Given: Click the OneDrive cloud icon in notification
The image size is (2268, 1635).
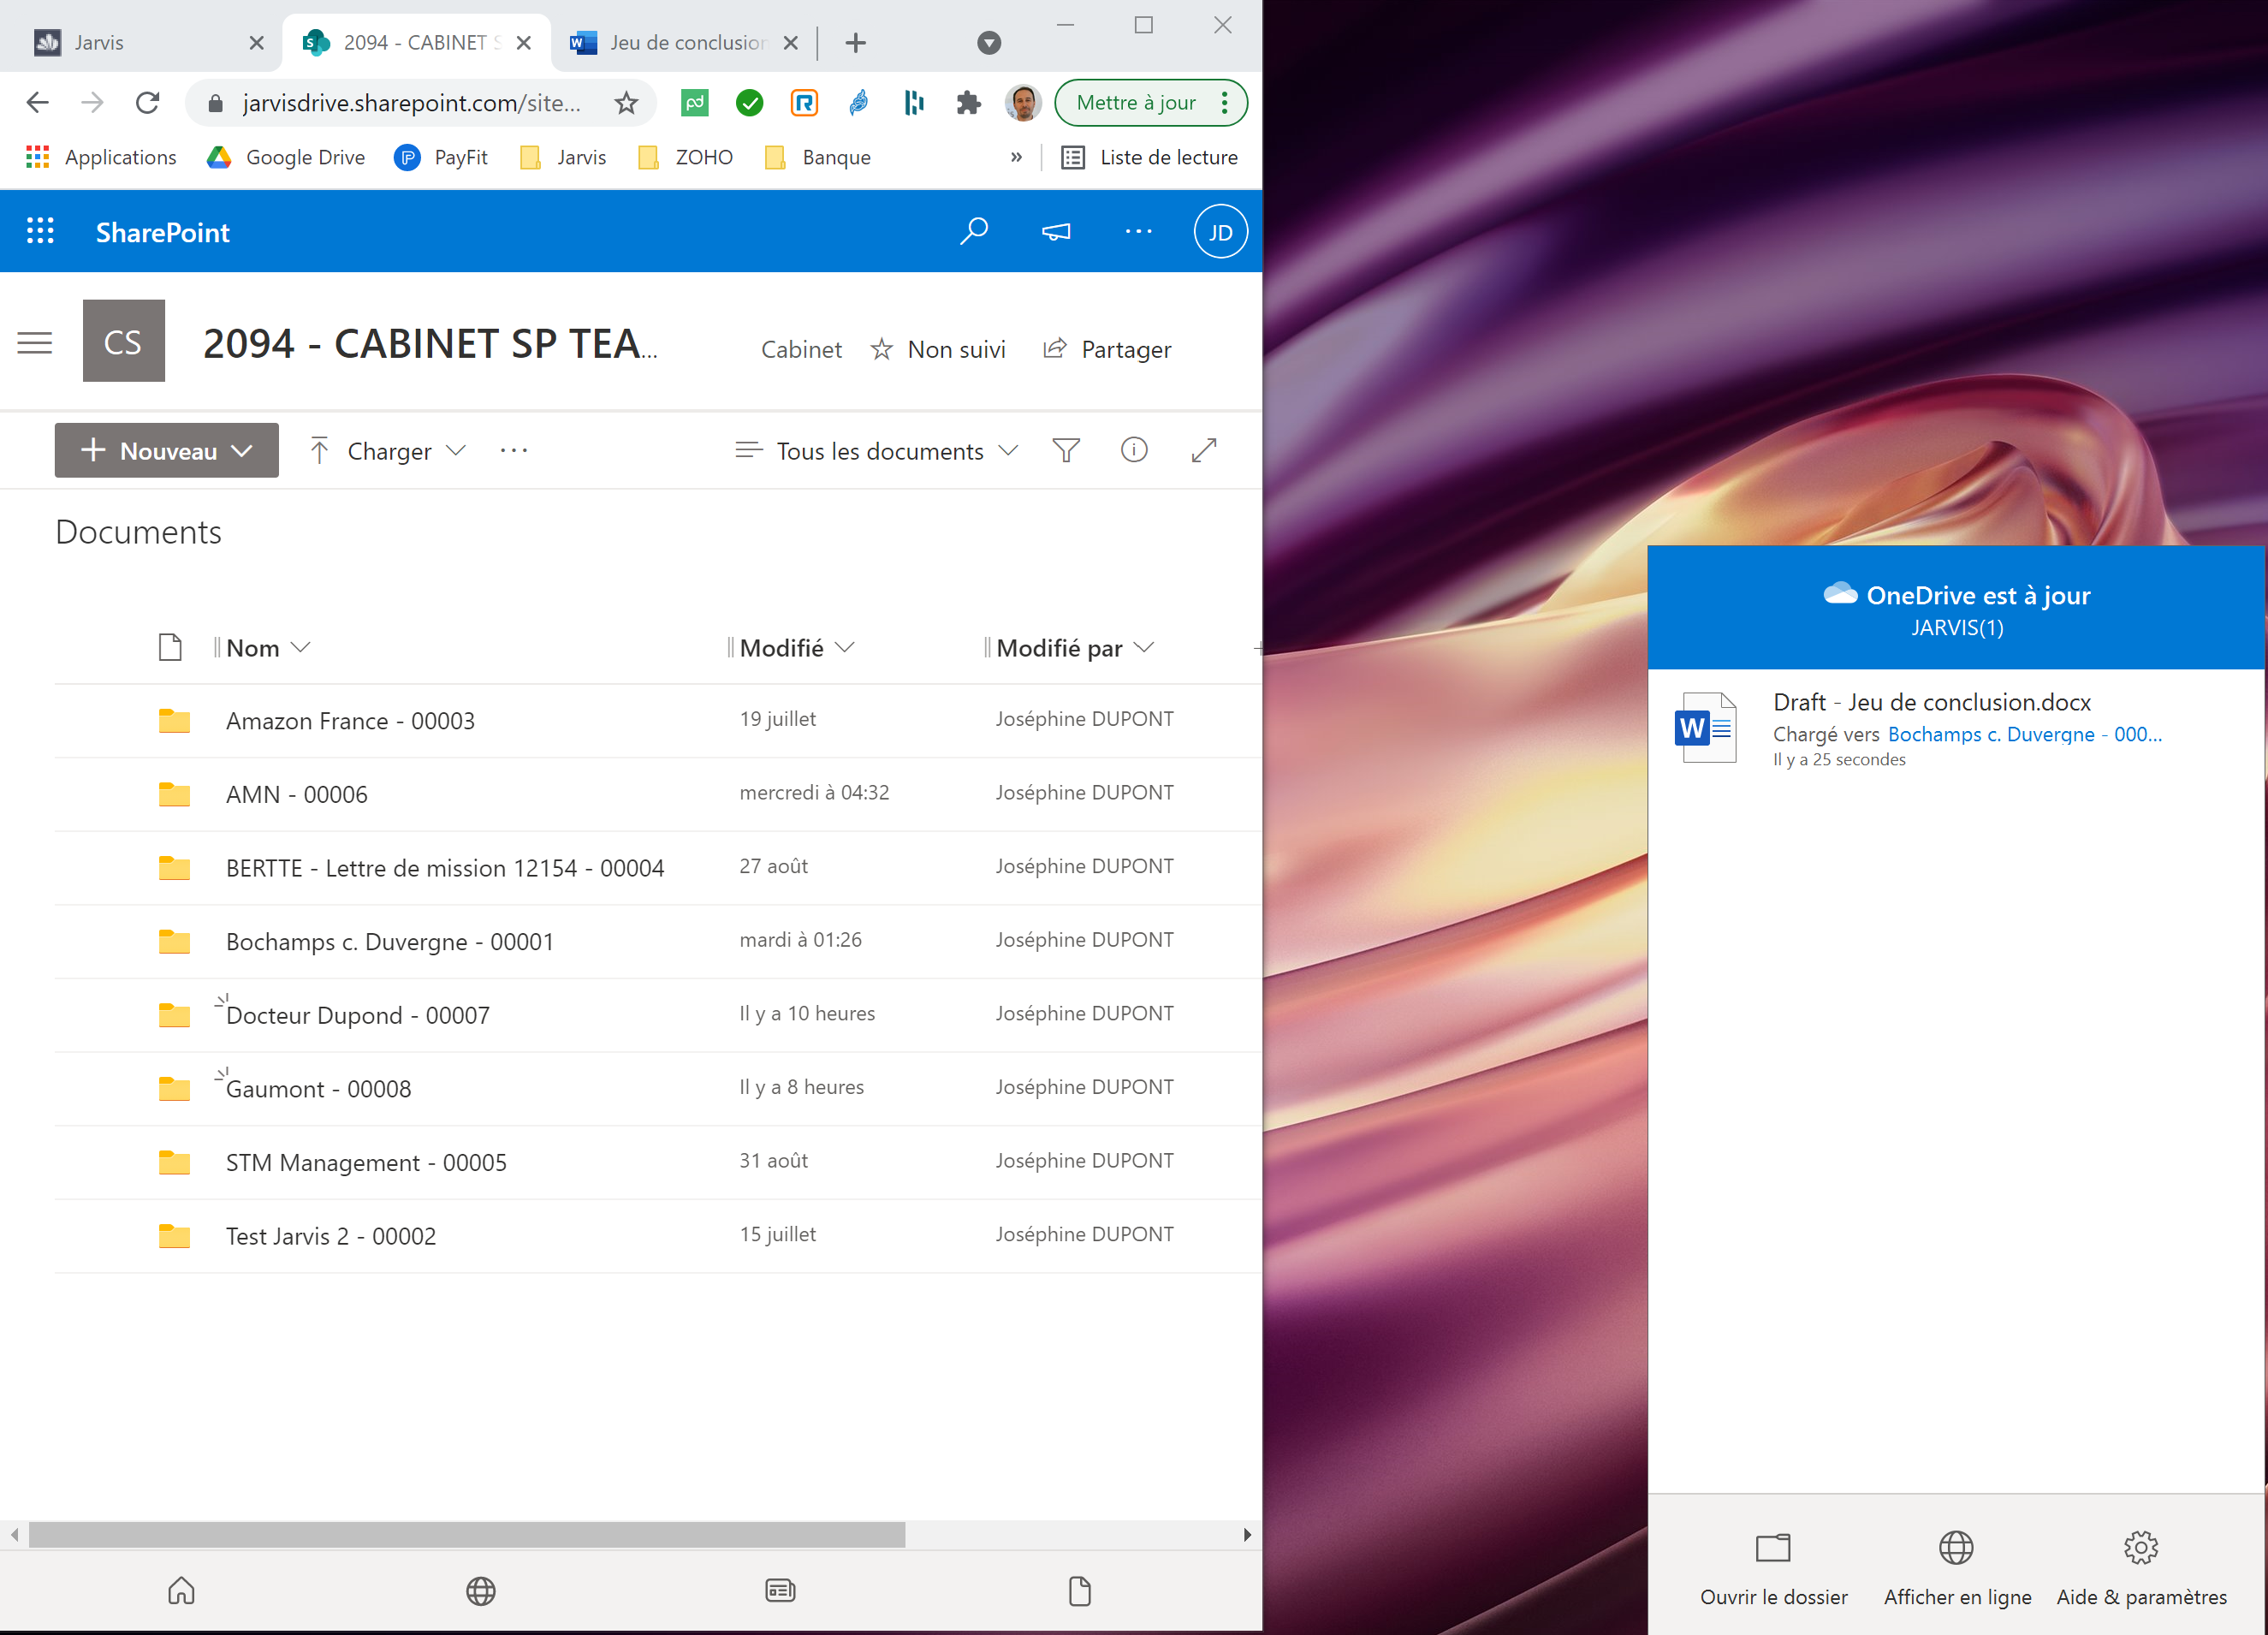Looking at the screenshot, I should pyautogui.click(x=1838, y=594).
